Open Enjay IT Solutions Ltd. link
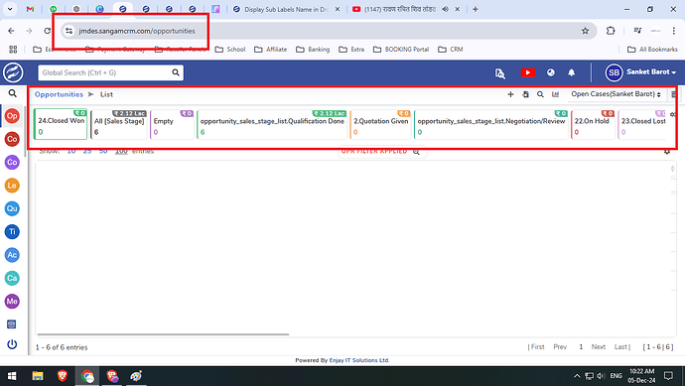685x386 pixels. (359, 360)
